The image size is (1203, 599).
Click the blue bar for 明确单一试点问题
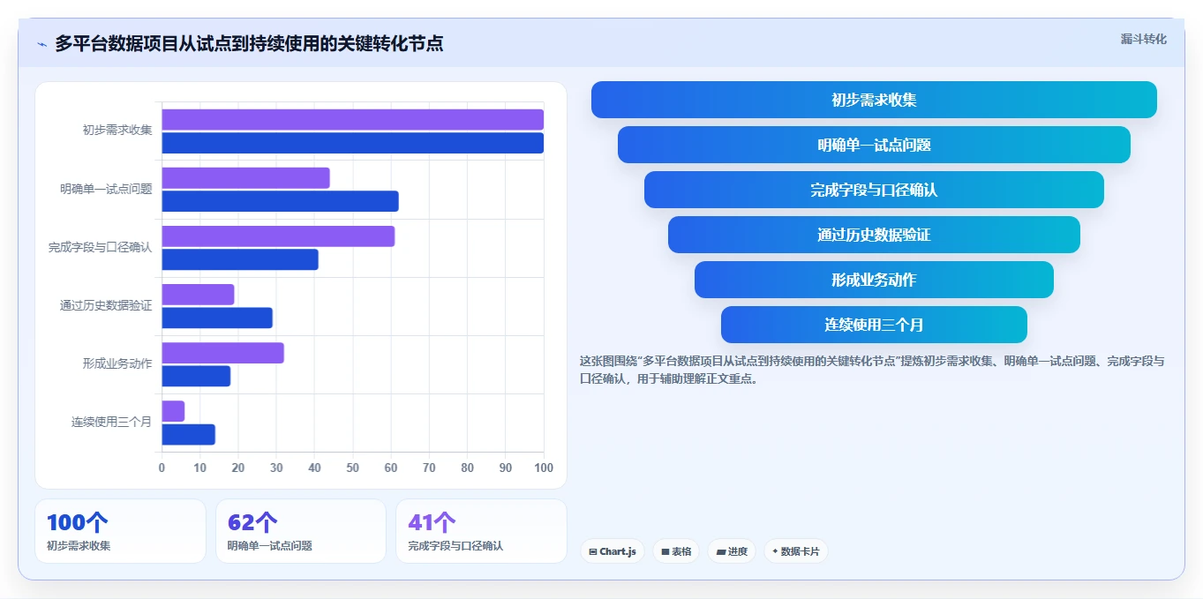tap(280, 201)
